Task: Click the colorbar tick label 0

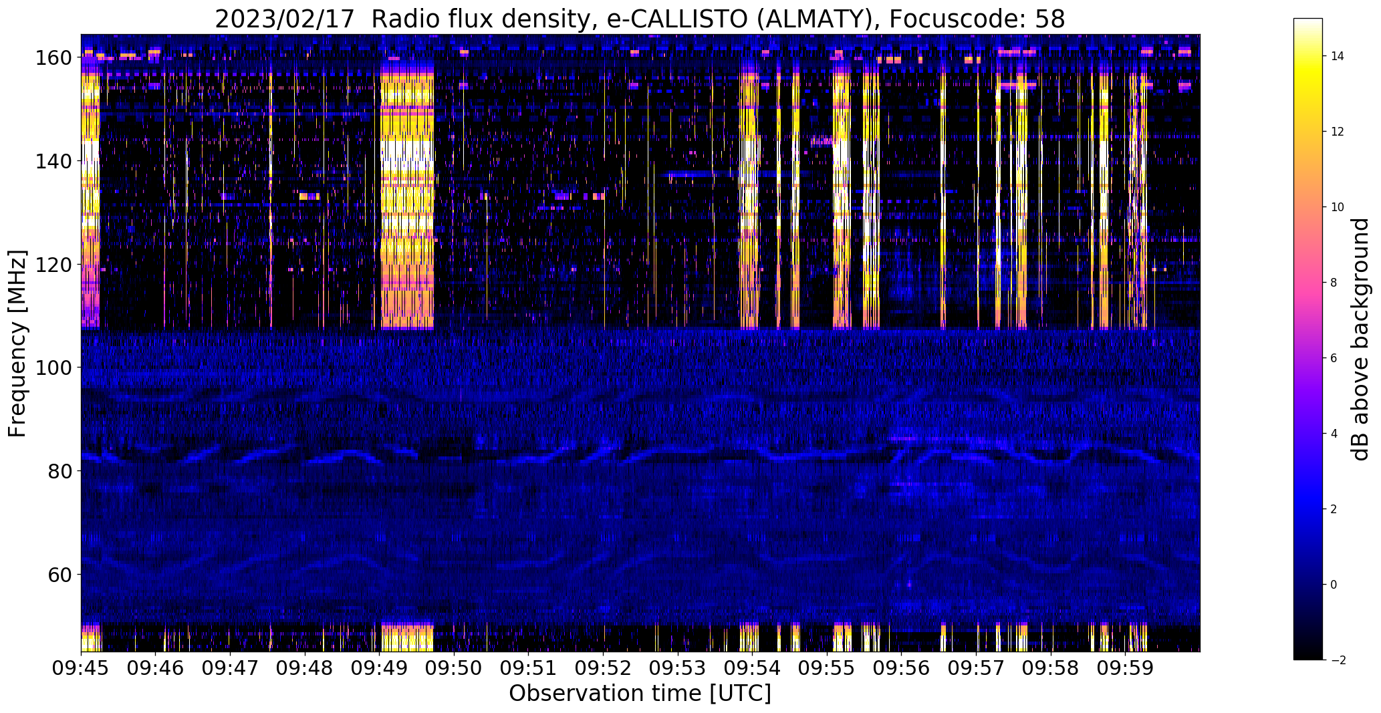Action: tap(1334, 585)
